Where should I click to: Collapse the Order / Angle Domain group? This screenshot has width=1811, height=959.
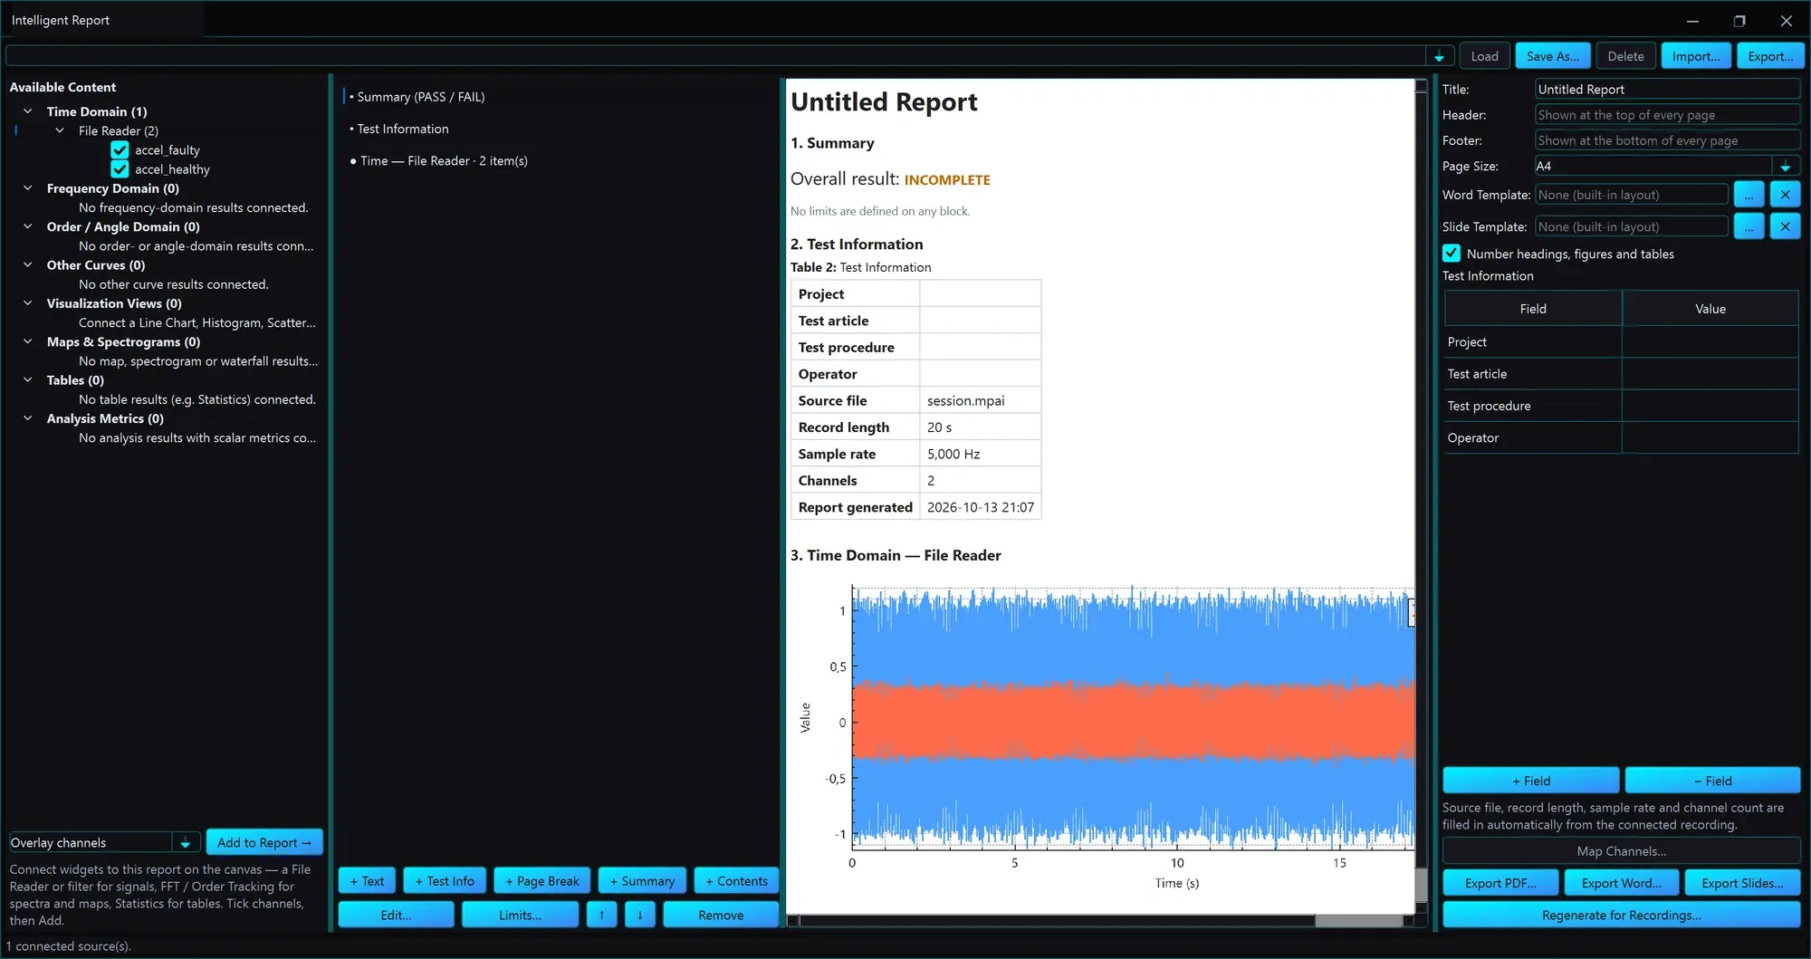[x=27, y=226]
